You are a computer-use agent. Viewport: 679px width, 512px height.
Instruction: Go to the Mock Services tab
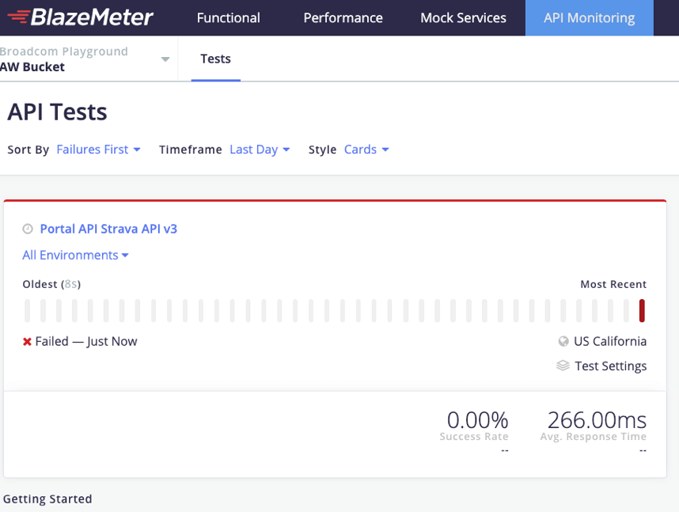(463, 17)
